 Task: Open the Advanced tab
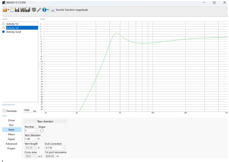tap(12, 144)
